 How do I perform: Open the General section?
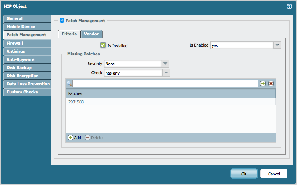(x=27, y=18)
